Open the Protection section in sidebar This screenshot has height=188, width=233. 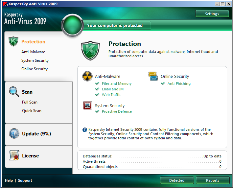(x=33, y=42)
